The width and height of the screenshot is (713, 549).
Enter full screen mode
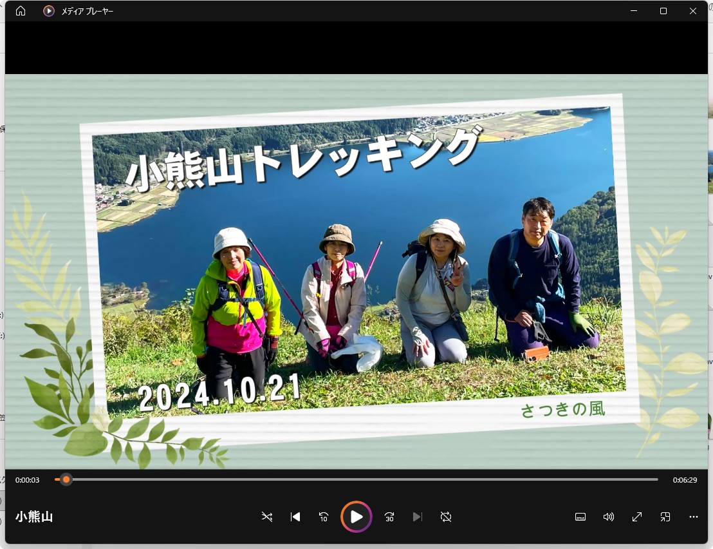(x=636, y=517)
